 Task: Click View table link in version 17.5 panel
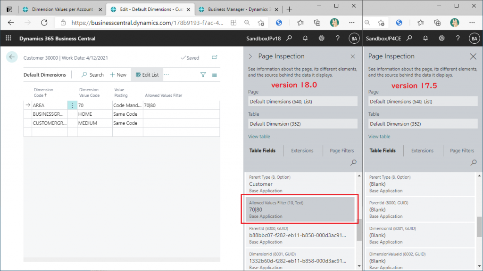(379, 136)
